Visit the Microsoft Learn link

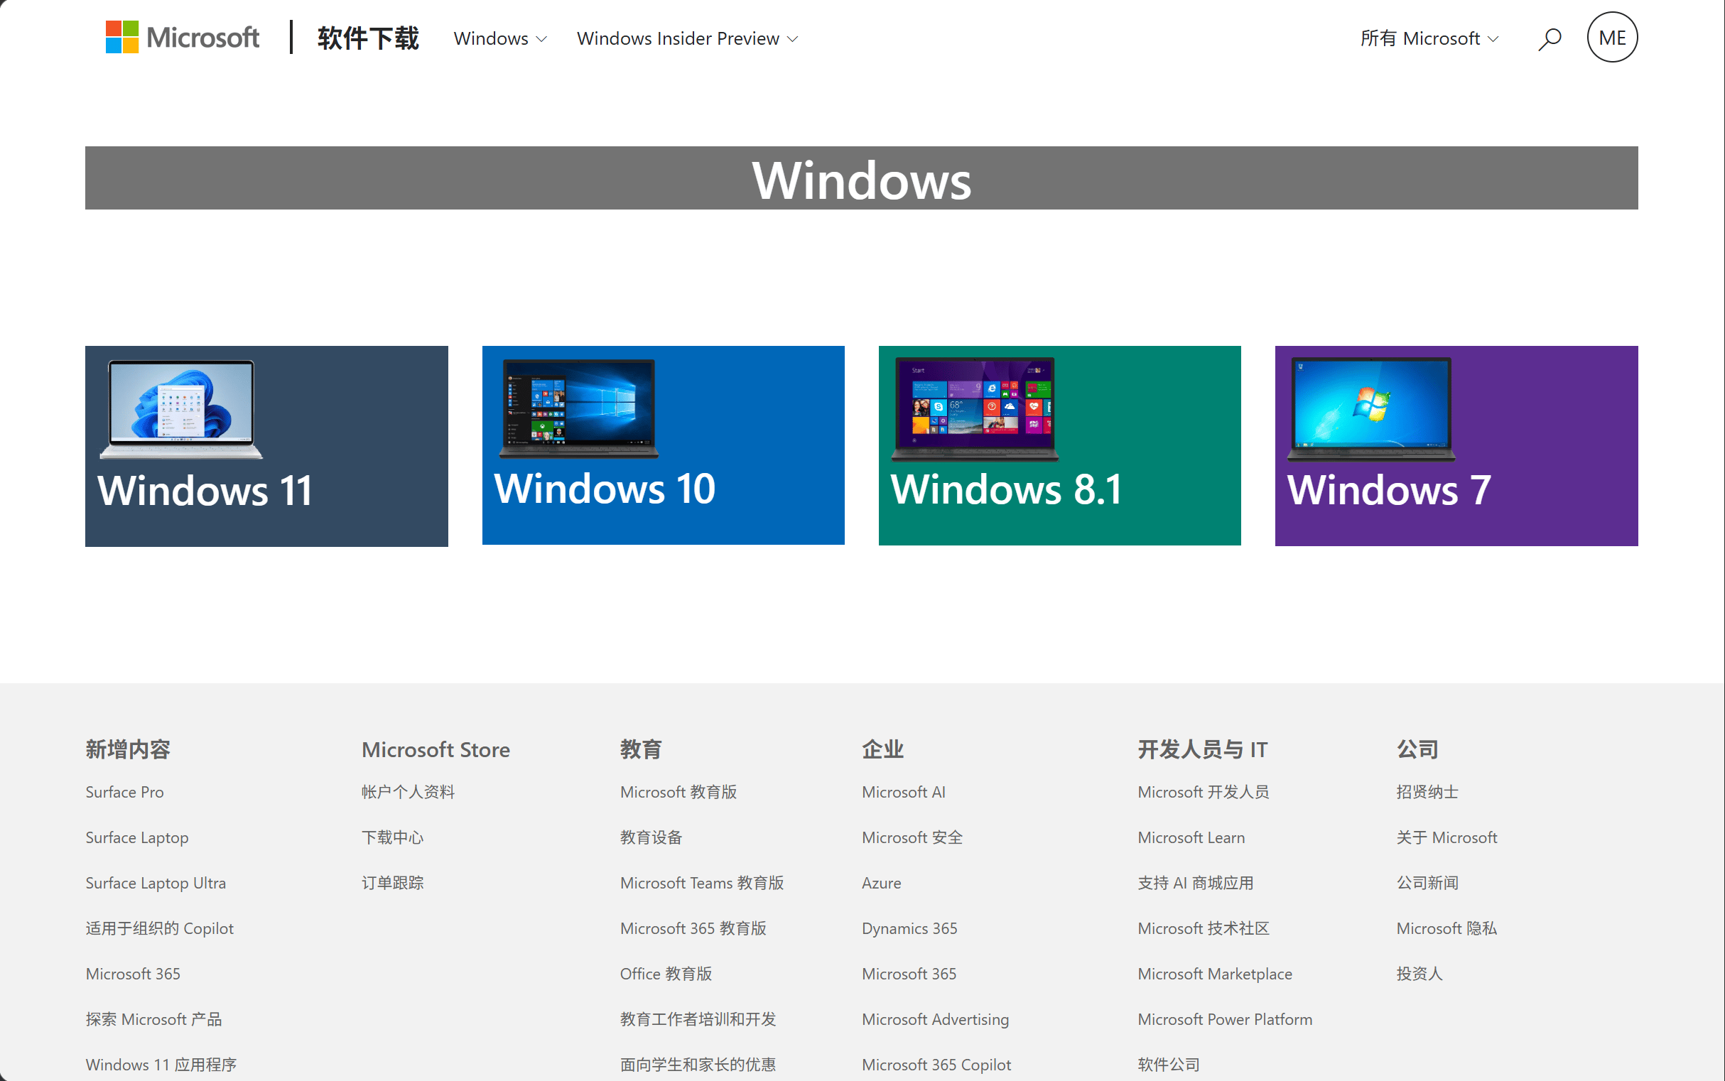1191,837
